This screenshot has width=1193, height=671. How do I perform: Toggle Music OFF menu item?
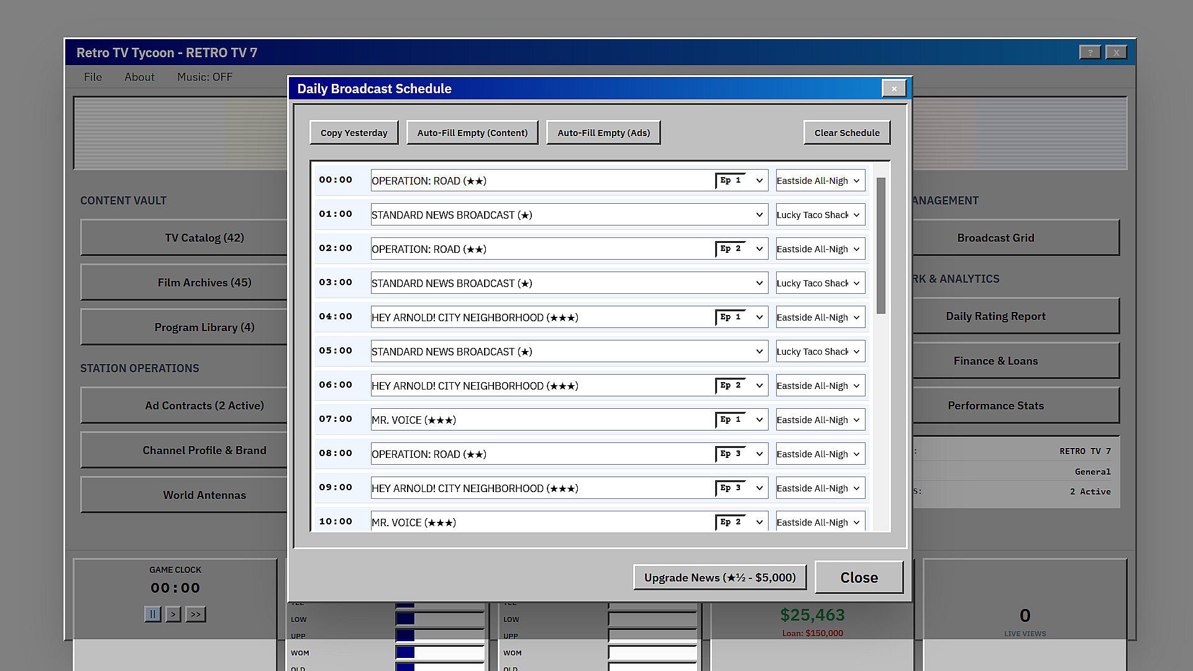coord(204,77)
